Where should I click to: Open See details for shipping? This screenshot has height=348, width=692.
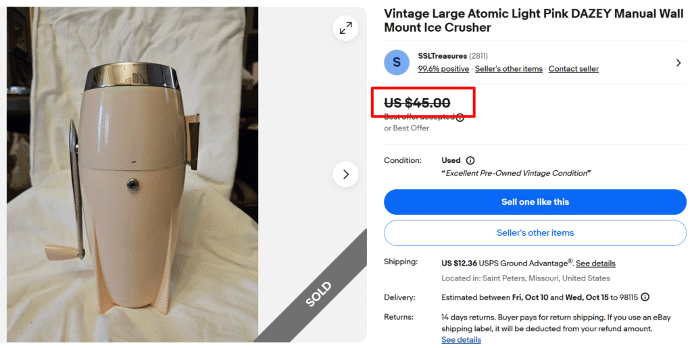pos(595,264)
